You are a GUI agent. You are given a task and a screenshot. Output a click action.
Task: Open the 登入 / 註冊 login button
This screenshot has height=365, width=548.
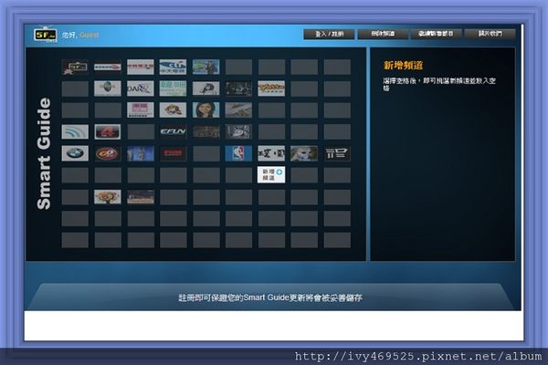coord(329,34)
